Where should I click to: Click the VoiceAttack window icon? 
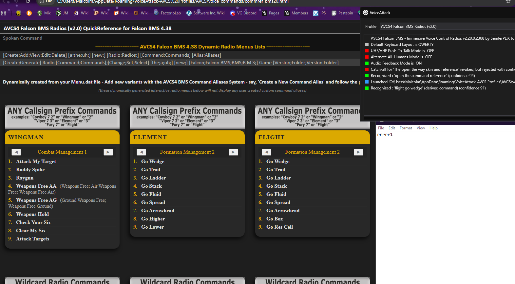(x=366, y=12)
